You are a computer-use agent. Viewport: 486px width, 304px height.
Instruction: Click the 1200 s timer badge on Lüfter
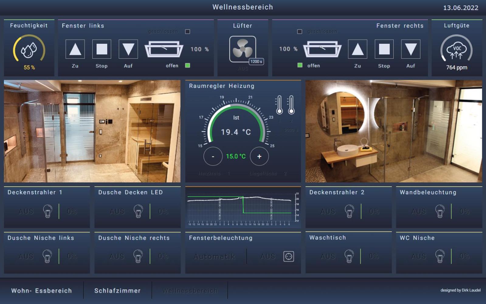[x=256, y=61]
